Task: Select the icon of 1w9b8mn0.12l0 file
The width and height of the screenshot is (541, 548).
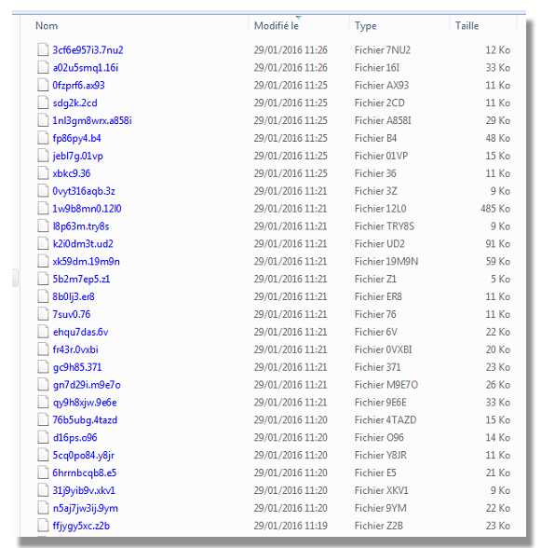Action: click(x=43, y=209)
